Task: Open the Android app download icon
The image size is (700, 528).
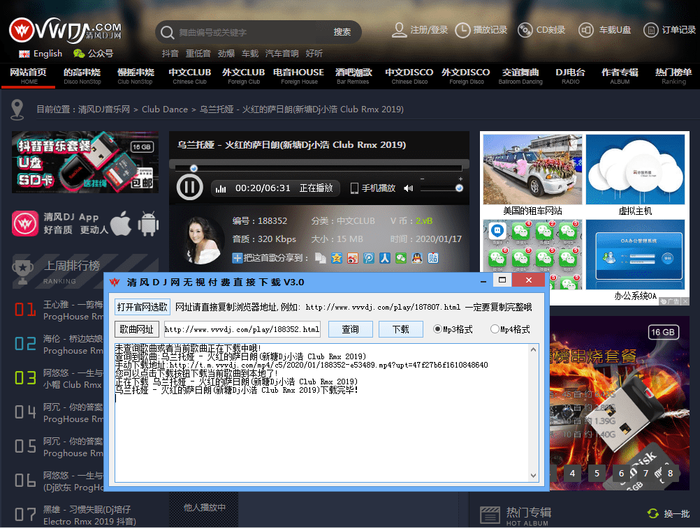Action: click(x=148, y=223)
